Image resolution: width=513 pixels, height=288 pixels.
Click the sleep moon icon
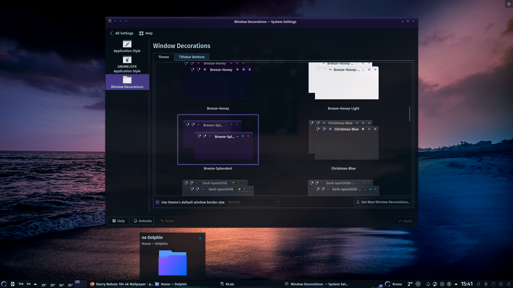tap(501, 284)
